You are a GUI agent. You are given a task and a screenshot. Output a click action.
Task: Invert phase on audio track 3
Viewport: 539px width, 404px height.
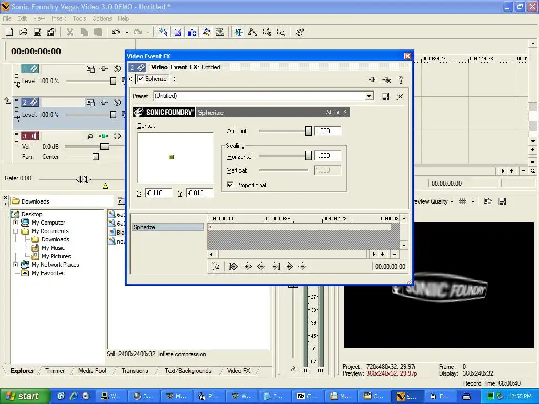coord(91,136)
